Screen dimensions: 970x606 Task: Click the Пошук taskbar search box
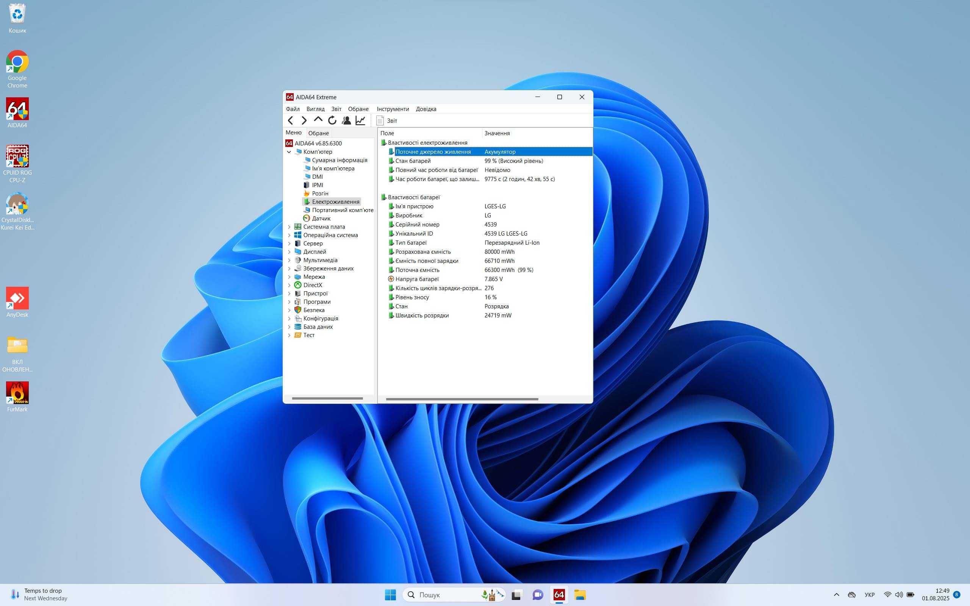point(454,595)
